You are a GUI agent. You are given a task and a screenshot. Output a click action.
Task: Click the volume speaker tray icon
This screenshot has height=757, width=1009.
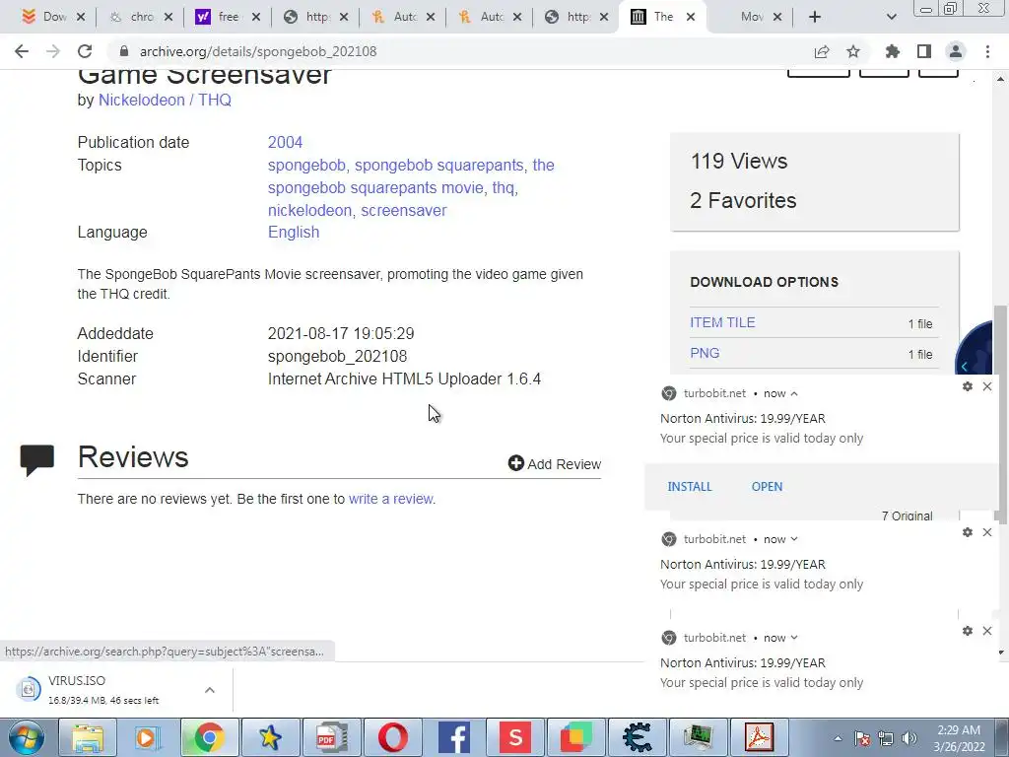908,738
